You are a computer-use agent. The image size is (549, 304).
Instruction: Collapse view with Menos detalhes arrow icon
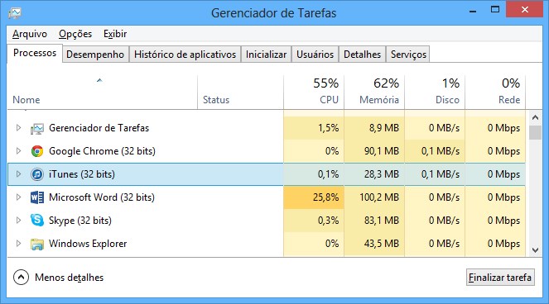point(21,278)
